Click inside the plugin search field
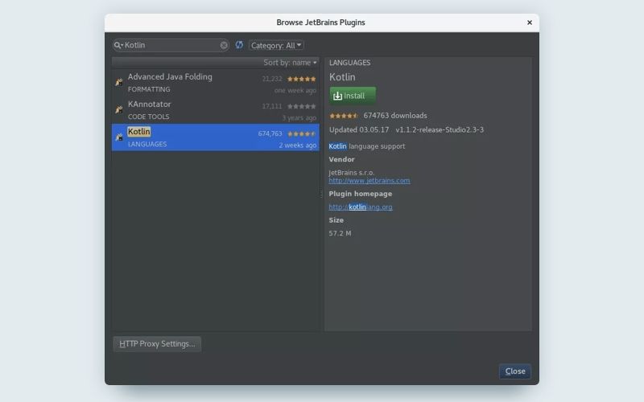 click(171, 45)
